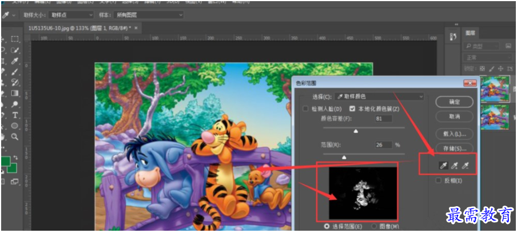Select the Rectangular Marquee tool

(15, 39)
